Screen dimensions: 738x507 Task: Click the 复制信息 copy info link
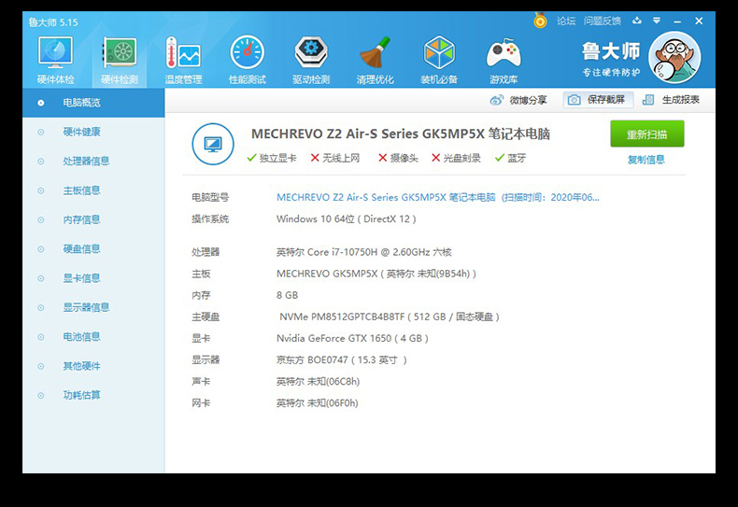(646, 160)
